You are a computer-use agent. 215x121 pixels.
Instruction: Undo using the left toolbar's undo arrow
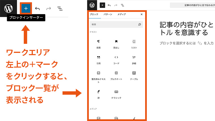tap(37, 8)
